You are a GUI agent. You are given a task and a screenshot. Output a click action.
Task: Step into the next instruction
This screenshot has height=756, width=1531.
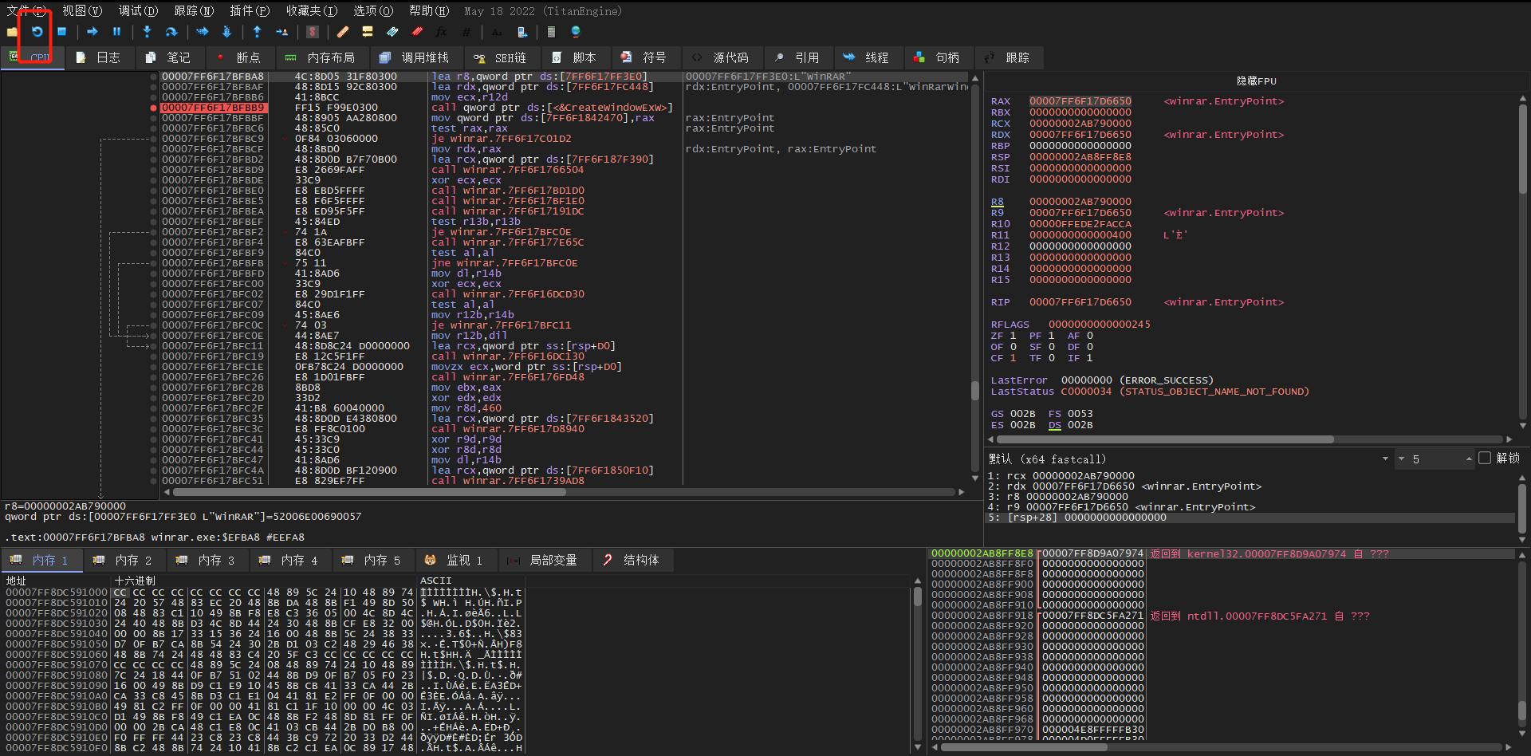pyautogui.click(x=148, y=32)
